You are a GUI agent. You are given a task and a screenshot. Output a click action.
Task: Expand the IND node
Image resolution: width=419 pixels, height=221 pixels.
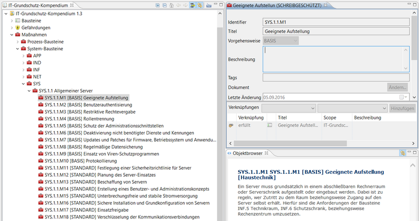[24, 62]
